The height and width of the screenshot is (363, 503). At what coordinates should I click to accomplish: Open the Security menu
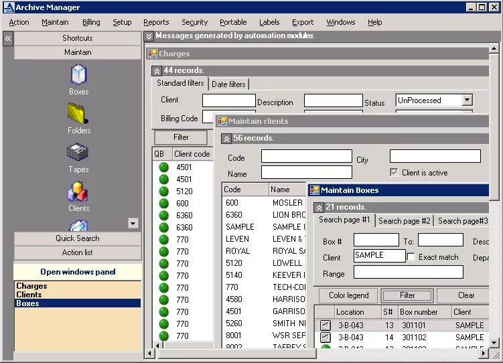[x=195, y=22]
